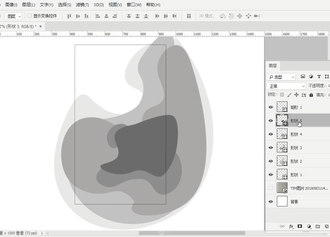This screenshot has width=330, height=237.
Task: Click the distribute top edges icon
Action: click(x=129, y=16)
